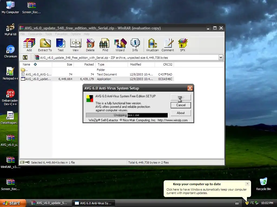
Task: Click the About button in AVG setup
Action: point(181,113)
